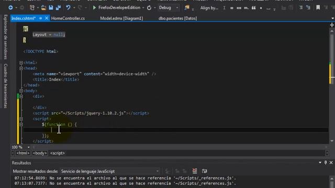Switch to the dbo.pacientes [Datos] tab

178,19
